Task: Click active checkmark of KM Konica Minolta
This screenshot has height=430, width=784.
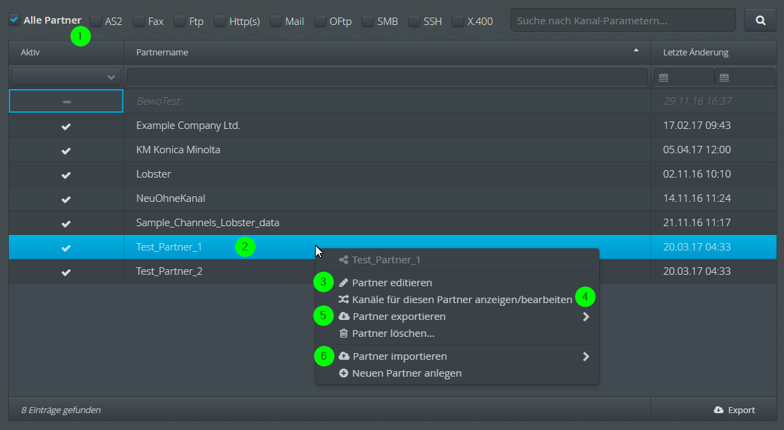Action: coord(66,151)
